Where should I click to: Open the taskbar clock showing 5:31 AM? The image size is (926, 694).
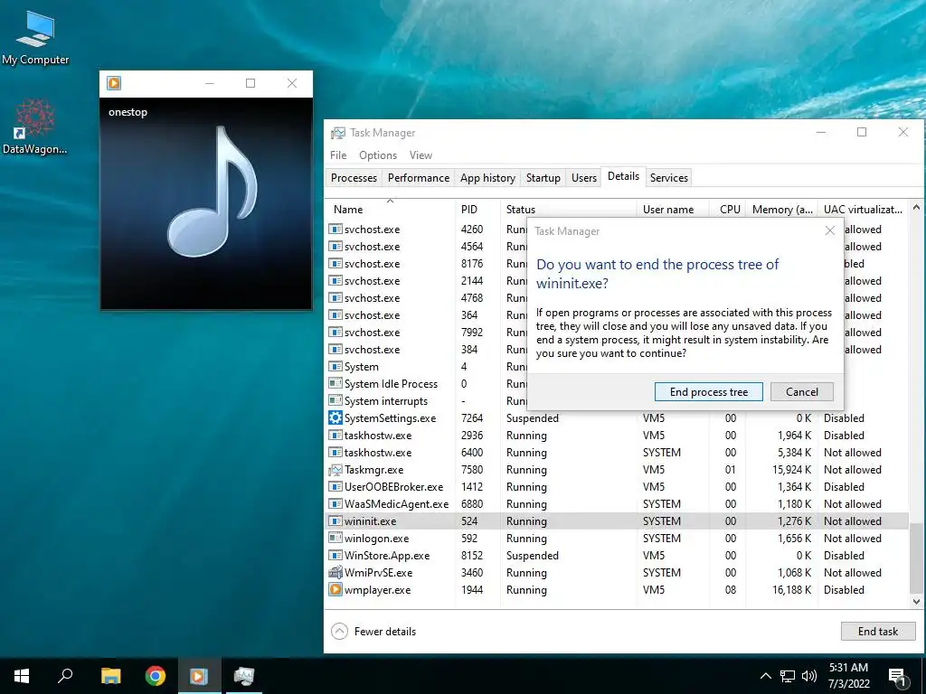pyautogui.click(x=848, y=676)
